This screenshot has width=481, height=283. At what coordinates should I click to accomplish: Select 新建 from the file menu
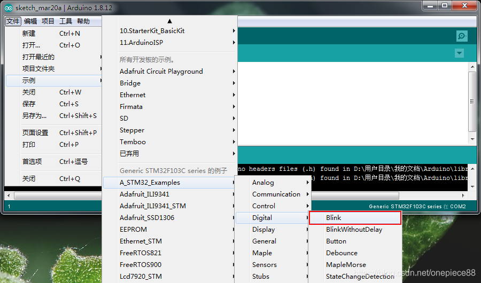(53, 34)
